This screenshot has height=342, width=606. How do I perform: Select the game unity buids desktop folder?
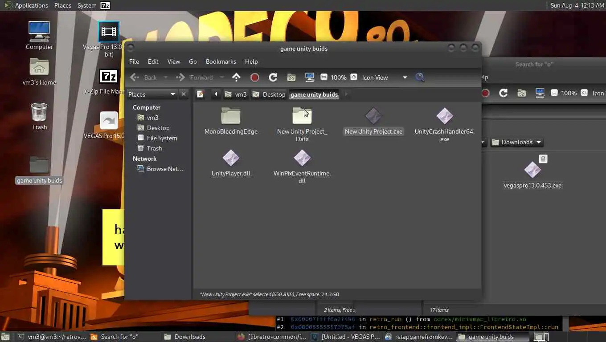point(39,170)
